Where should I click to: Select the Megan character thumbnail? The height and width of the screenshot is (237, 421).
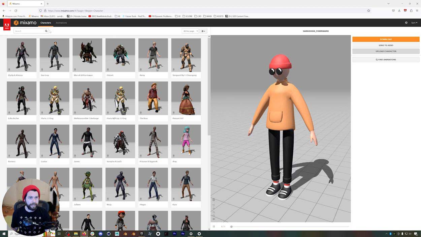(153, 184)
